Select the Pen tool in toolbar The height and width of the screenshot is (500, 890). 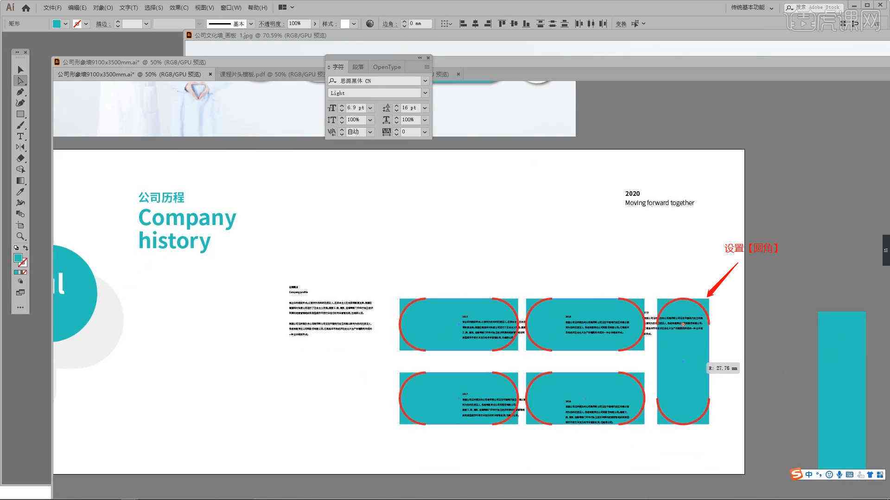pos(19,92)
